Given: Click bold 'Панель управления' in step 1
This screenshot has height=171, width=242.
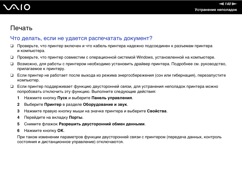Looking at the screenshot, I should click(112, 98).
